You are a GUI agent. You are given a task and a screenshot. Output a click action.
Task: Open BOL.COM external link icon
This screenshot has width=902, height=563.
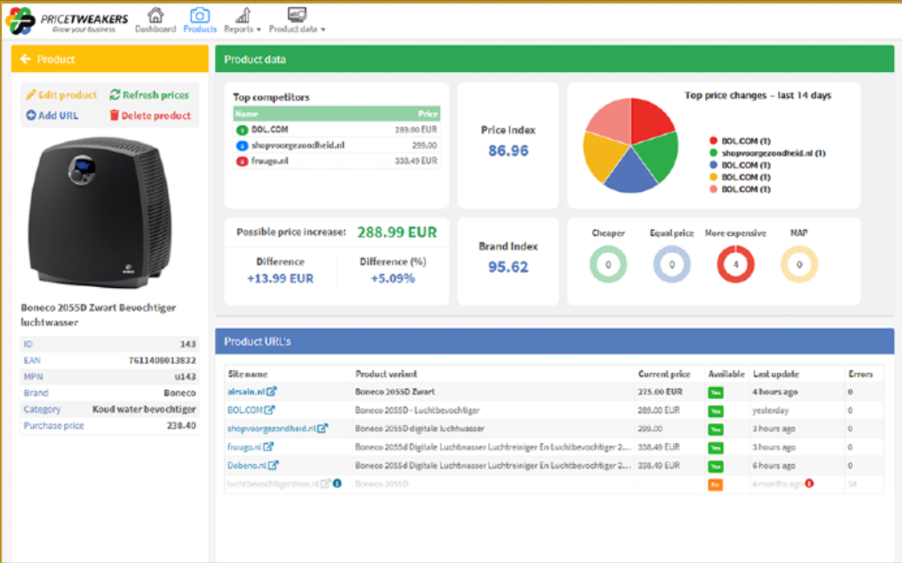tap(269, 409)
